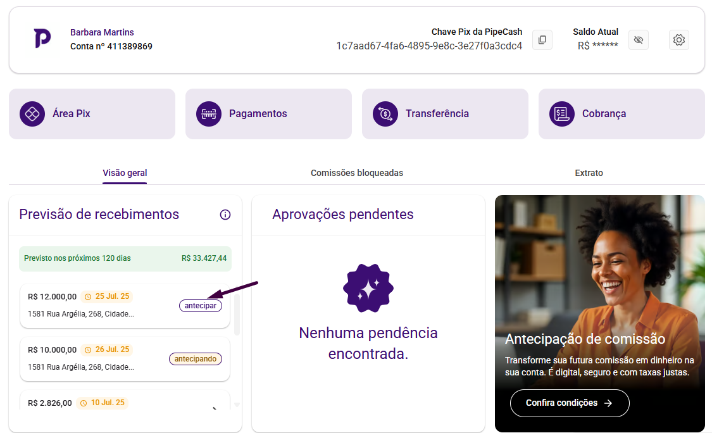Select the Visão geral tab

[125, 173]
